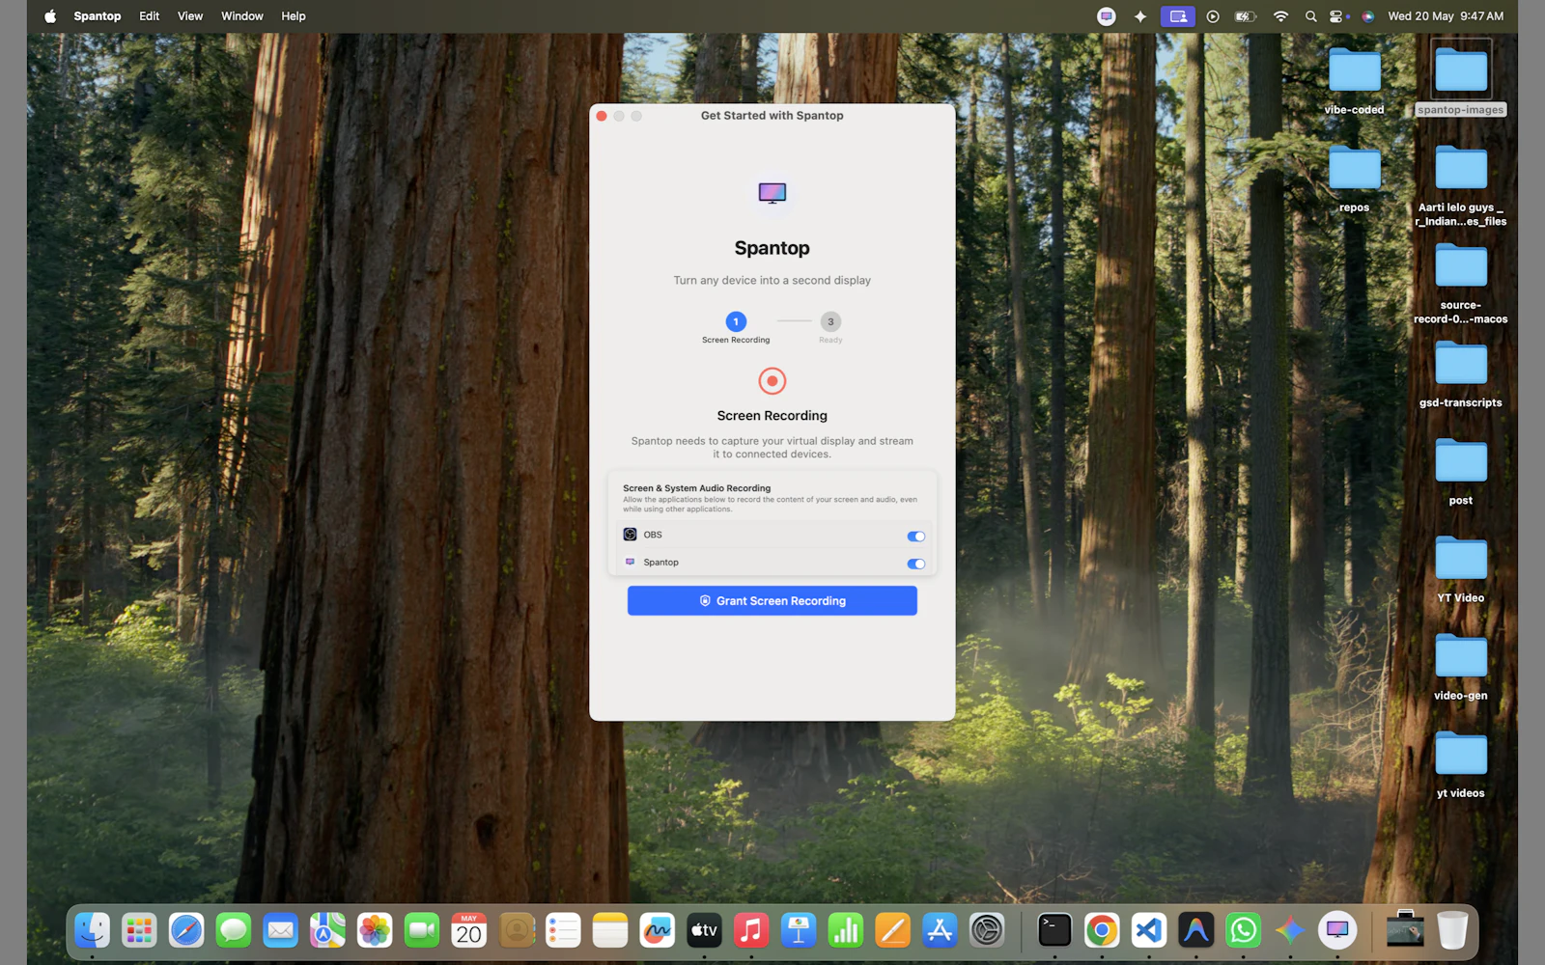The height and width of the screenshot is (965, 1545).
Task: Open Music from the Dock
Action: 751,930
